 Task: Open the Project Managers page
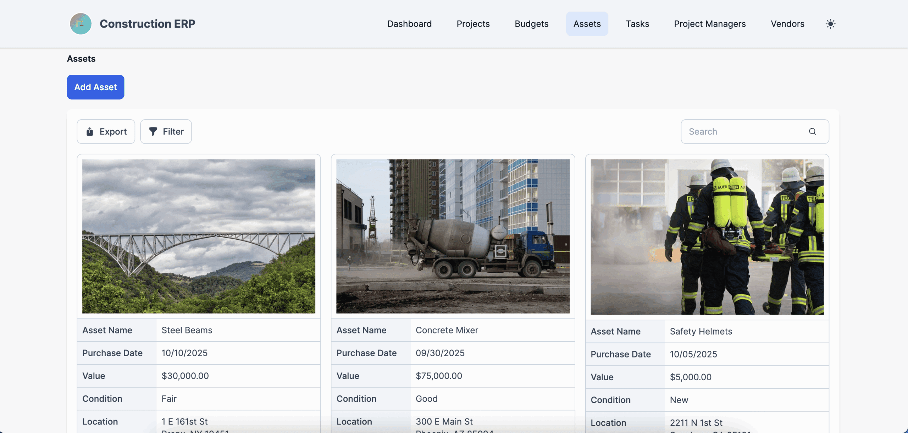(710, 24)
